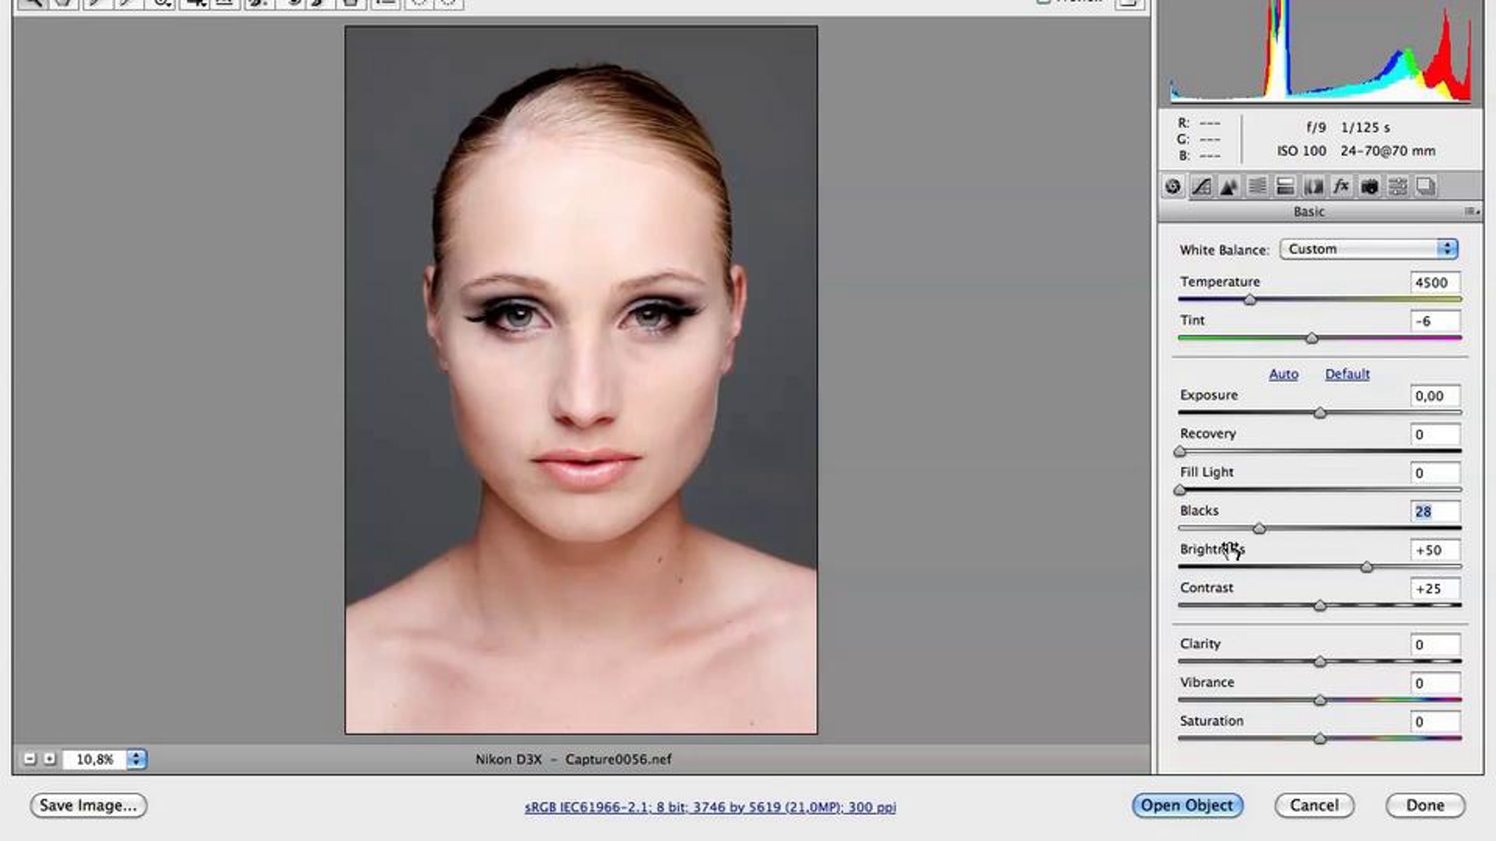
Task: Click the Temperature slider handle
Action: [1250, 300]
